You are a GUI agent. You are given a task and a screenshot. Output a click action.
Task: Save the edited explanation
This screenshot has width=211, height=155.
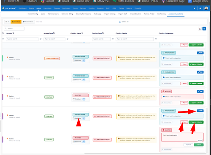199,145
